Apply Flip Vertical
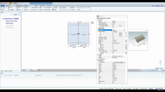 [47, 10]
